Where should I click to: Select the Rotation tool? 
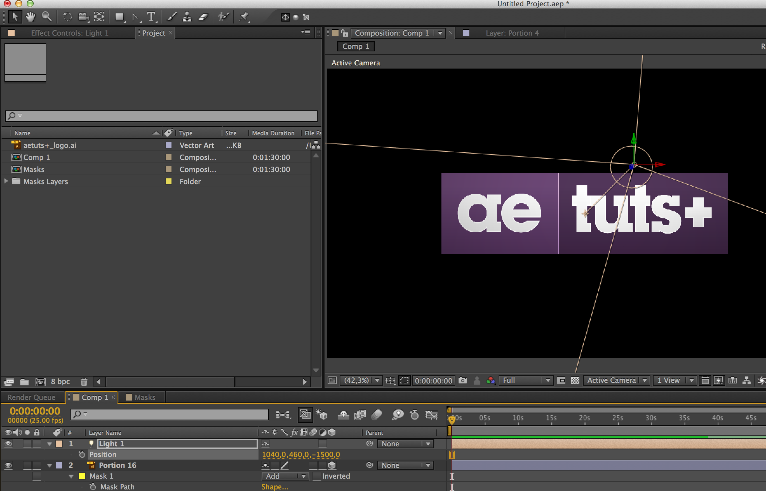pyautogui.click(x=67, y=17)
